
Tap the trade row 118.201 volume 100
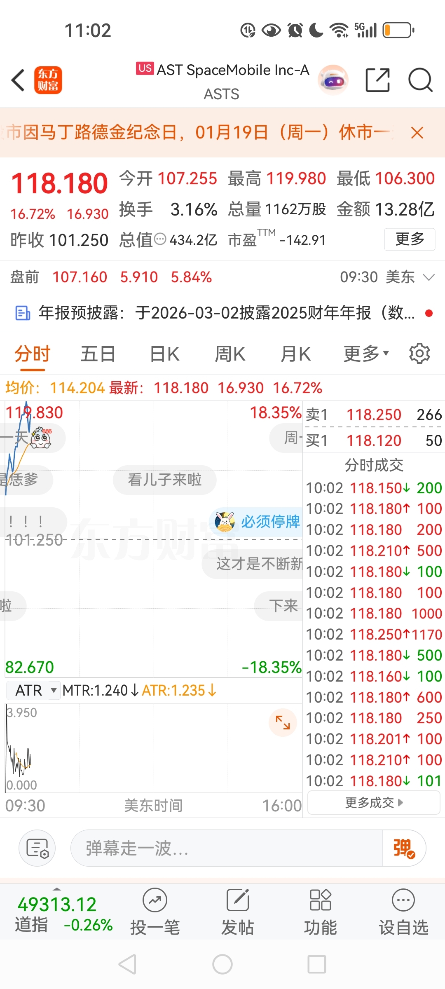(x=374, y=739)
